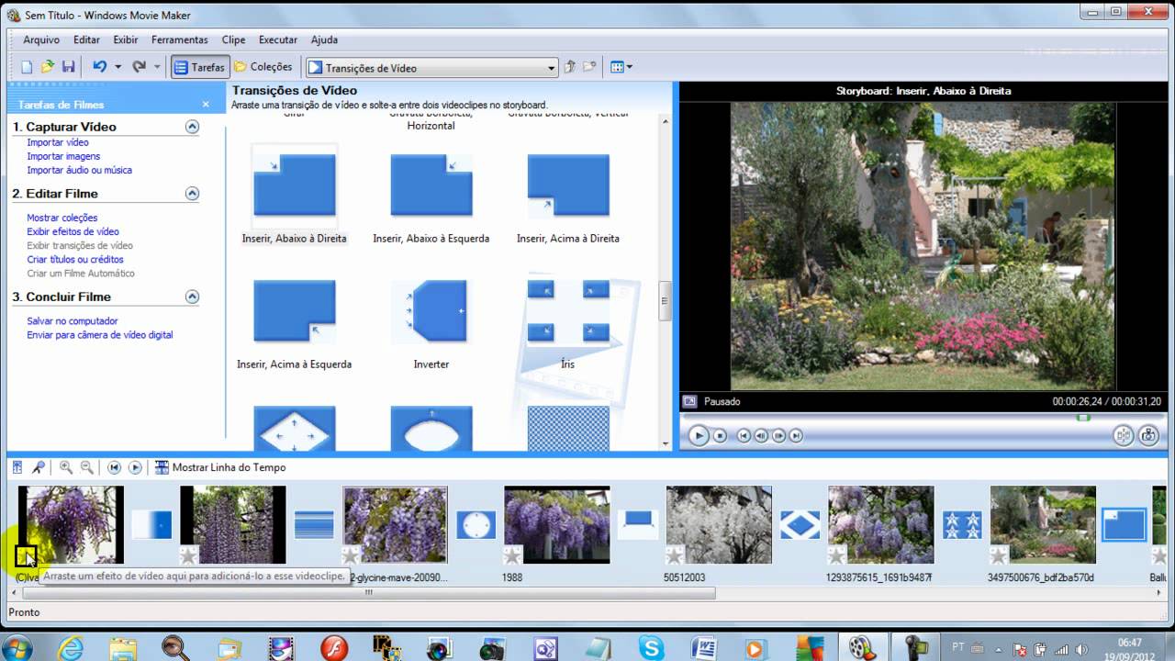
Task: Toggle the Tarefas pane button
Action: tap(199, 67)
